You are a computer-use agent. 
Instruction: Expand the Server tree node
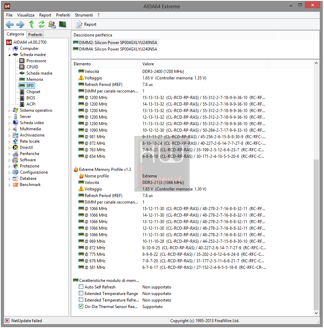[x=9, y=117]
